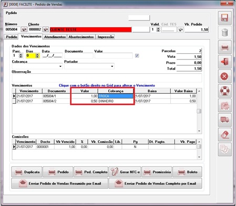Click Enviar Pedido de Vendas Resumido por Email

[60, 183]
